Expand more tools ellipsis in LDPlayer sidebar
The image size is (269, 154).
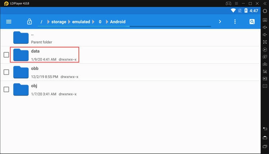pos(265,86)
